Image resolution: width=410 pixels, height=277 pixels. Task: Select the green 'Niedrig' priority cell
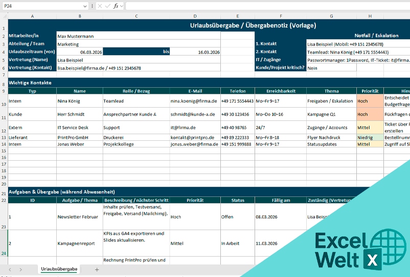click(x=370, y=138)
